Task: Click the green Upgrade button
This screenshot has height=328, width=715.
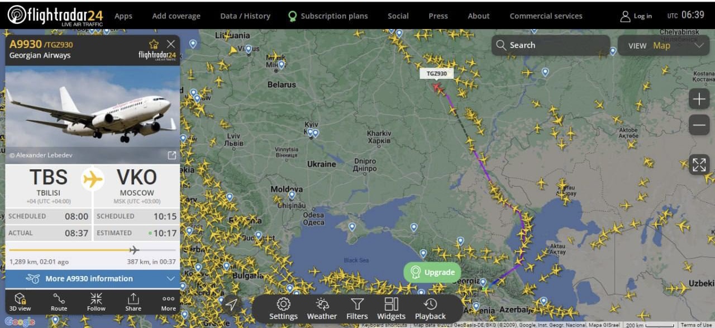Action: [432, 272]
